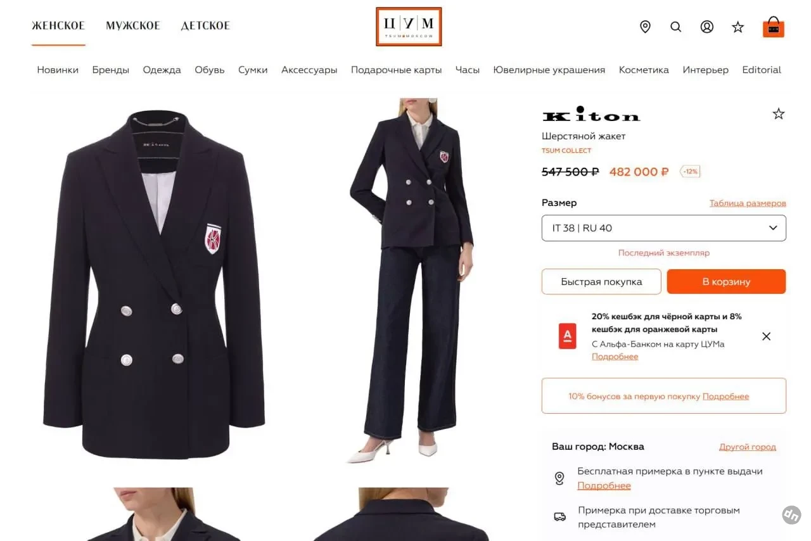Open the store location pin icon

click(645, 27)
